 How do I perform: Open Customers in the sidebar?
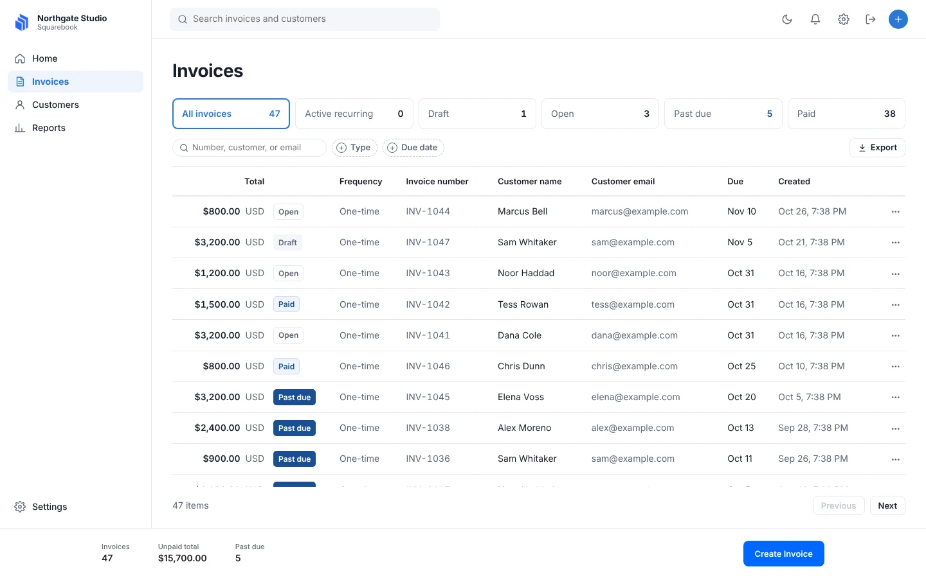[75, 105]
